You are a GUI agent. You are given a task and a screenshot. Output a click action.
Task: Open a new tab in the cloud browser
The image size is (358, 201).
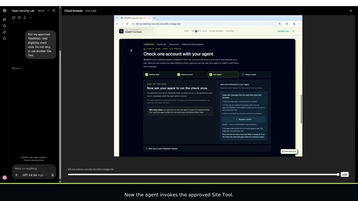[x=154, y=18]
